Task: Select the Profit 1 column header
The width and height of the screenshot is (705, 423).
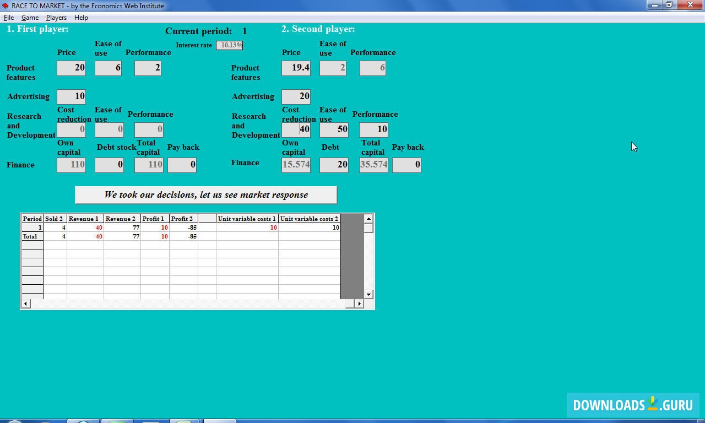Action: coord(155,219)
